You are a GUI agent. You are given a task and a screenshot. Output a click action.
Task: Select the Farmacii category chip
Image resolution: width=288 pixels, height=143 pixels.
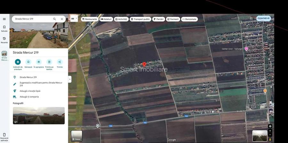point(173,19)
